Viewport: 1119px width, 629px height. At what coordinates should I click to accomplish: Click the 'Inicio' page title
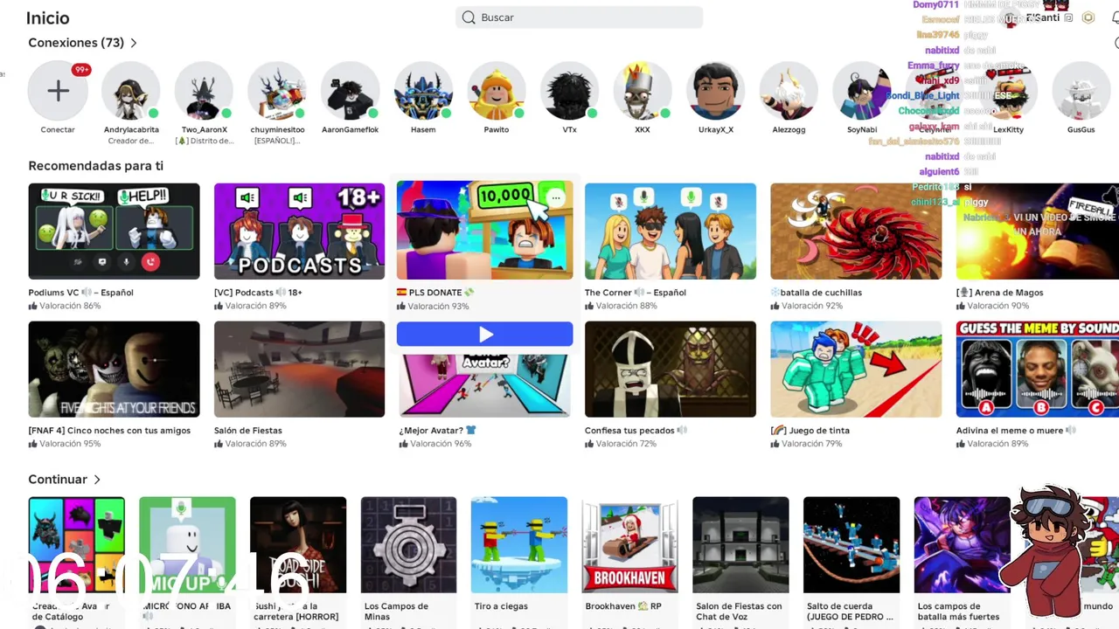(47, 17)
